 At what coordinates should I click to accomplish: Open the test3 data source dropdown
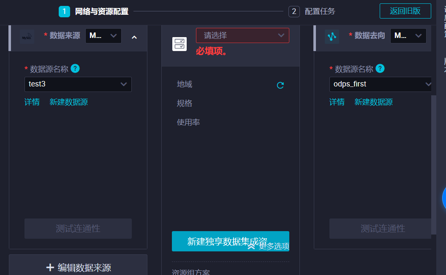pos(78,84)
